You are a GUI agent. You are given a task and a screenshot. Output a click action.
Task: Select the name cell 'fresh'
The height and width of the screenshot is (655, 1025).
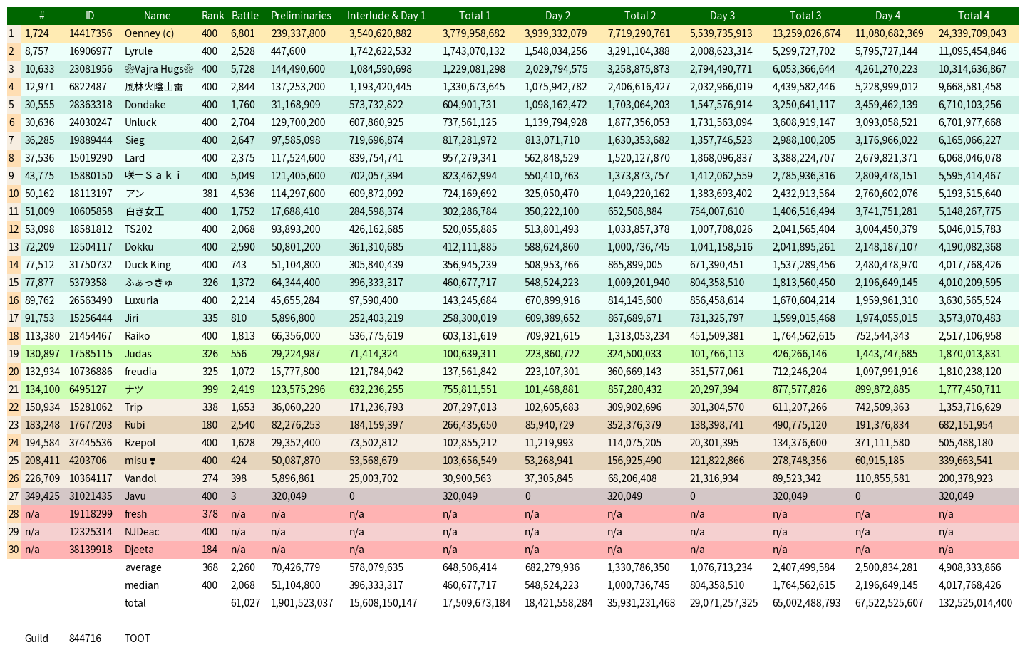click(x=135, y=514)
